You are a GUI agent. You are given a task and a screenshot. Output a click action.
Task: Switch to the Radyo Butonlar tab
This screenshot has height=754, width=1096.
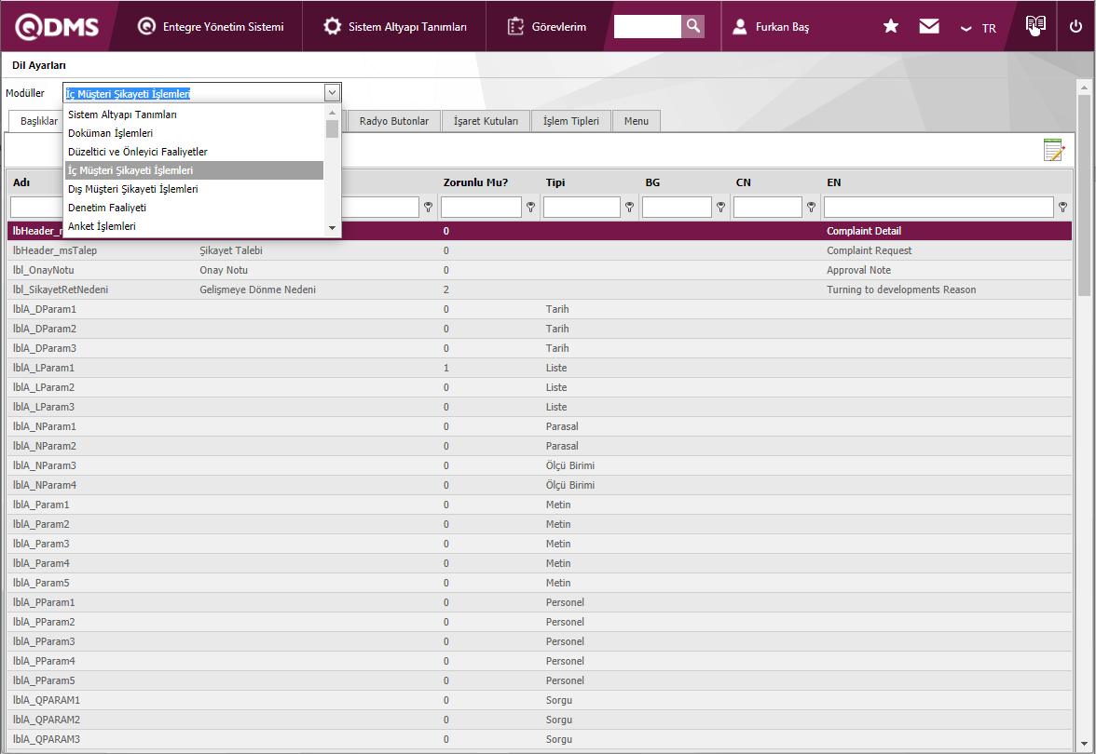pyautogui.click(x=394, y=121)
